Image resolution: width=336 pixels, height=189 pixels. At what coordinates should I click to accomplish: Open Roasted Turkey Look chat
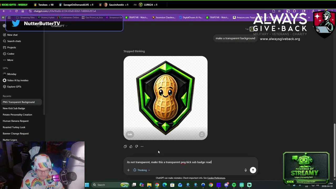click(x=21, y=127)
